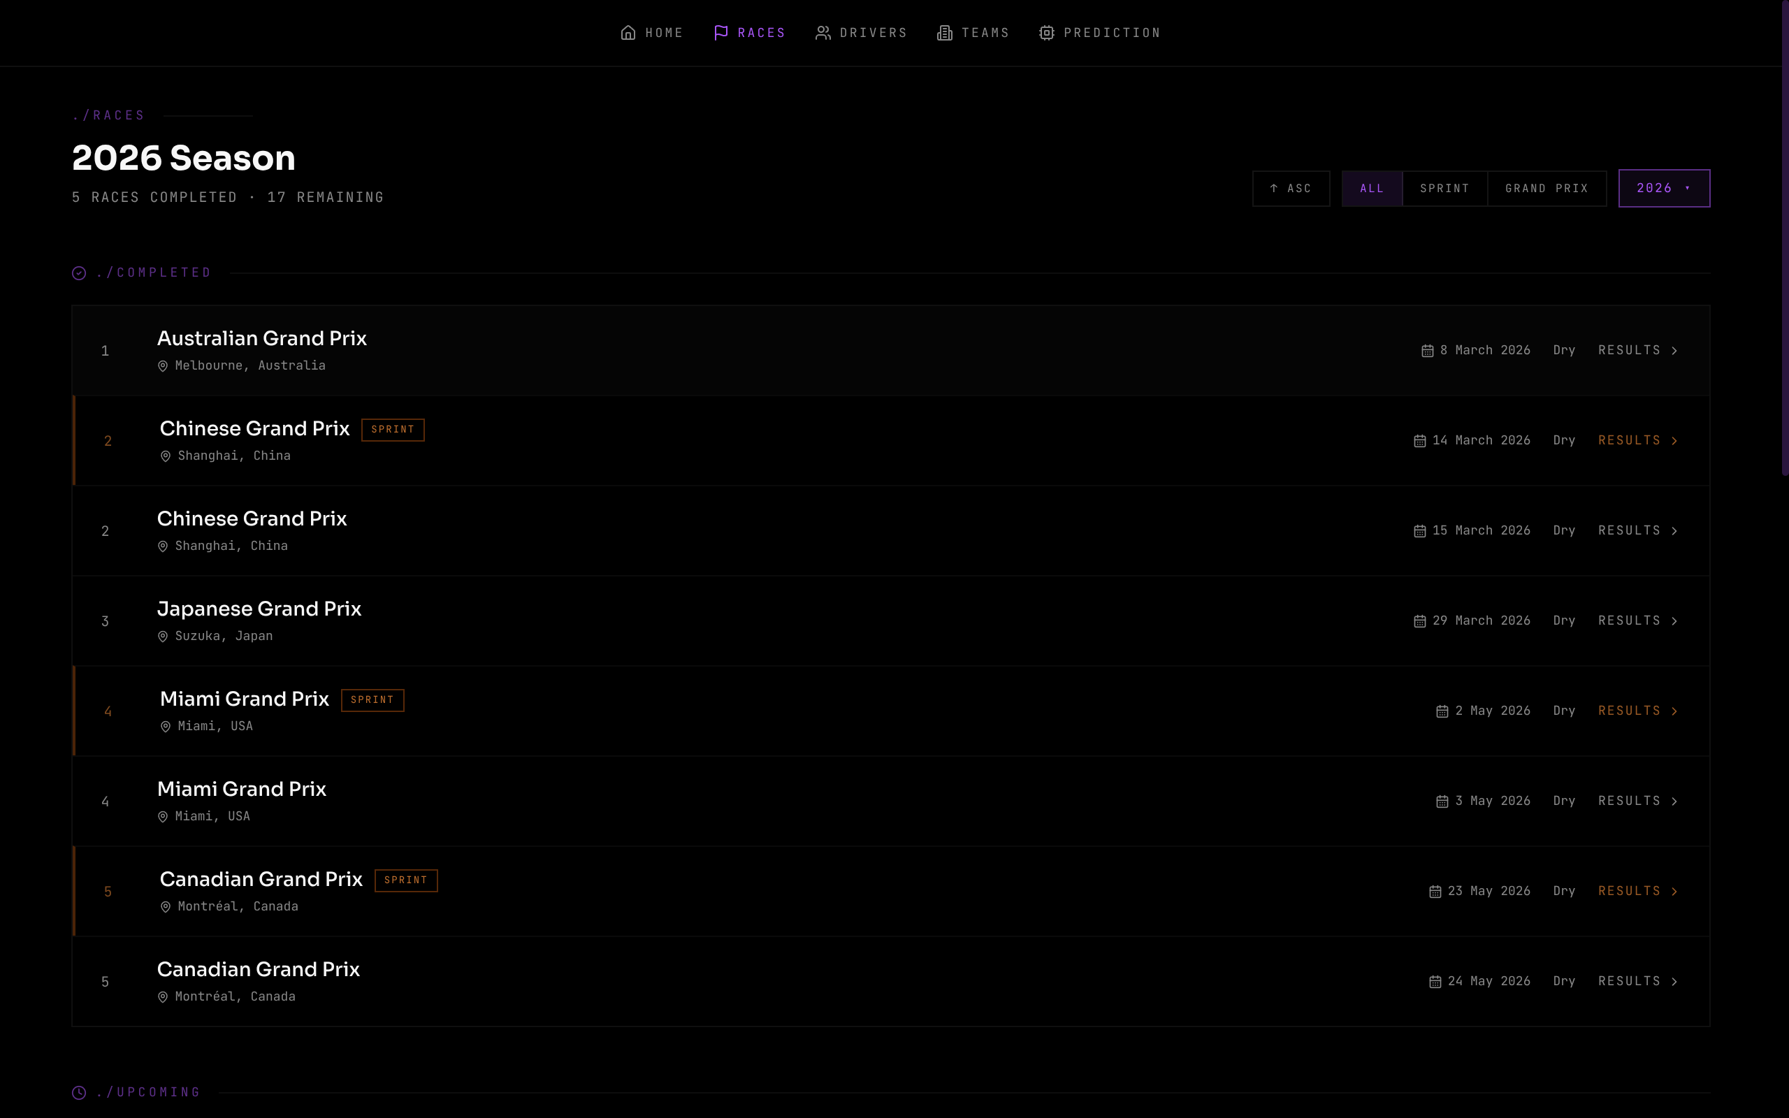1789x1118 pixels.
Task: Click the calendar icon next to 8 March 2026
Action: [1428, 351]
